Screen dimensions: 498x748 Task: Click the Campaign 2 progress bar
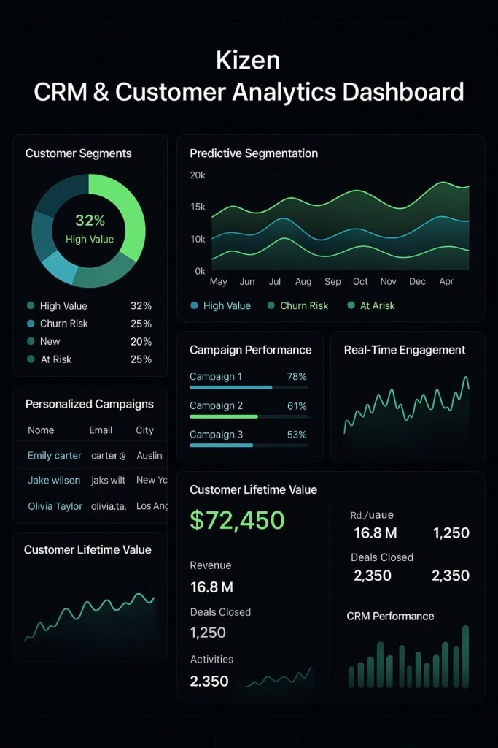(249, 416)
